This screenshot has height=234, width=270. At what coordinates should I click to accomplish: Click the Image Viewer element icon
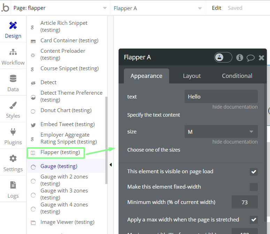[x=33, y=223]
